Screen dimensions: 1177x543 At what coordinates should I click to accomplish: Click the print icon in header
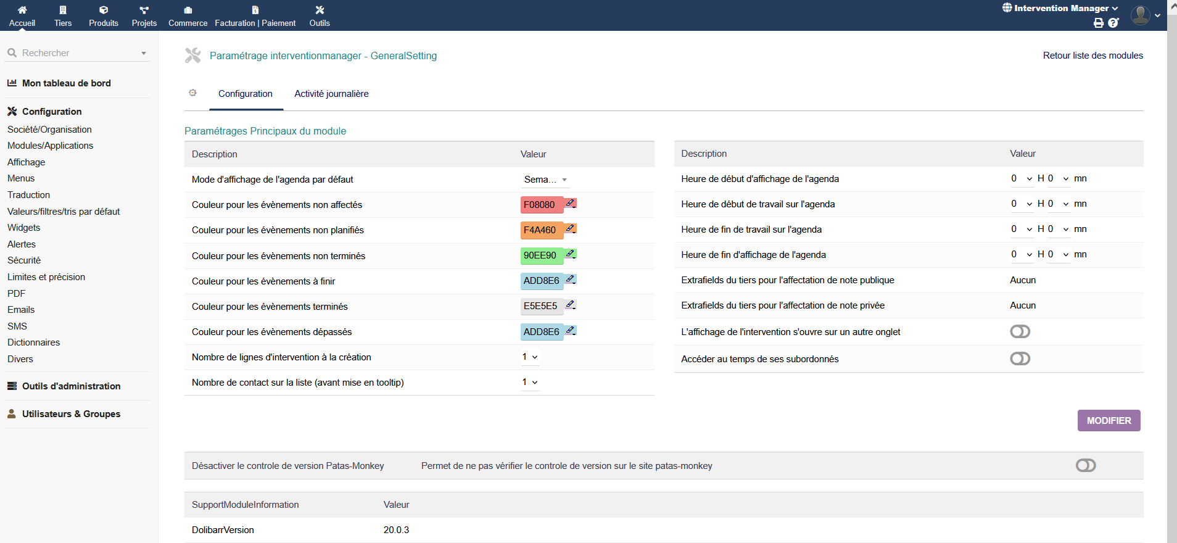[1099, 23]
